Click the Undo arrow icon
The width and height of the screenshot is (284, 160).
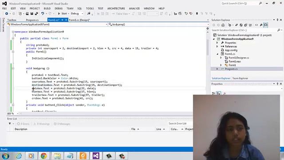[43, 14]
